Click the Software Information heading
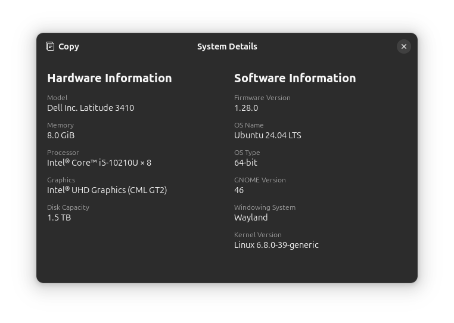The image size is (454, 323). tap(295, 78)
